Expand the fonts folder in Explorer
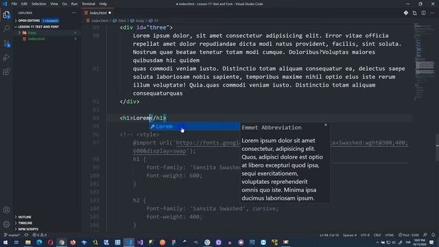 [x=32, y=33]
